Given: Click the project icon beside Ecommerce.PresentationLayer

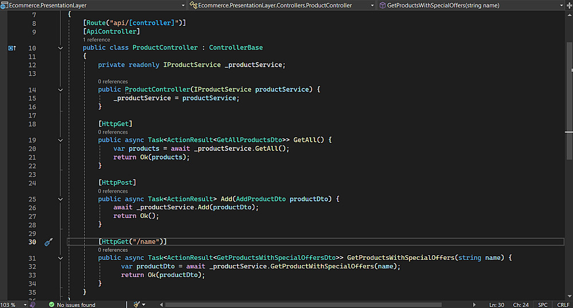Looking at the screenshot, I should pos(4,5).
